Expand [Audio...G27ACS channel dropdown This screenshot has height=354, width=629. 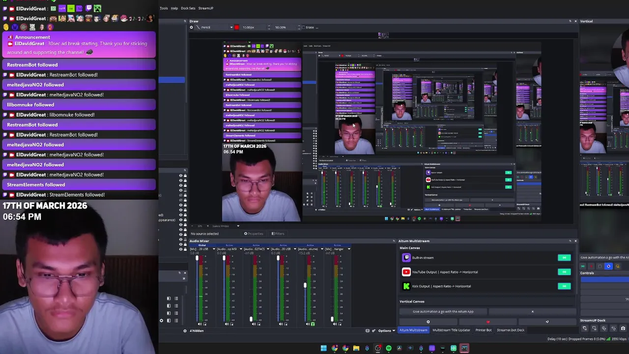pyautogui.click(x=268, y=249)
